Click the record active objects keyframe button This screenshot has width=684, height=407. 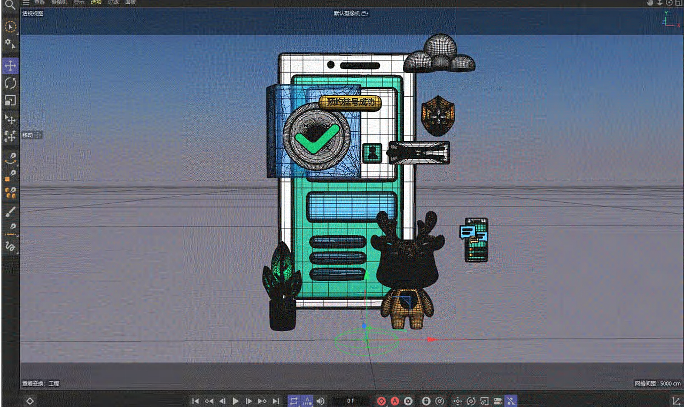point(382,401)
